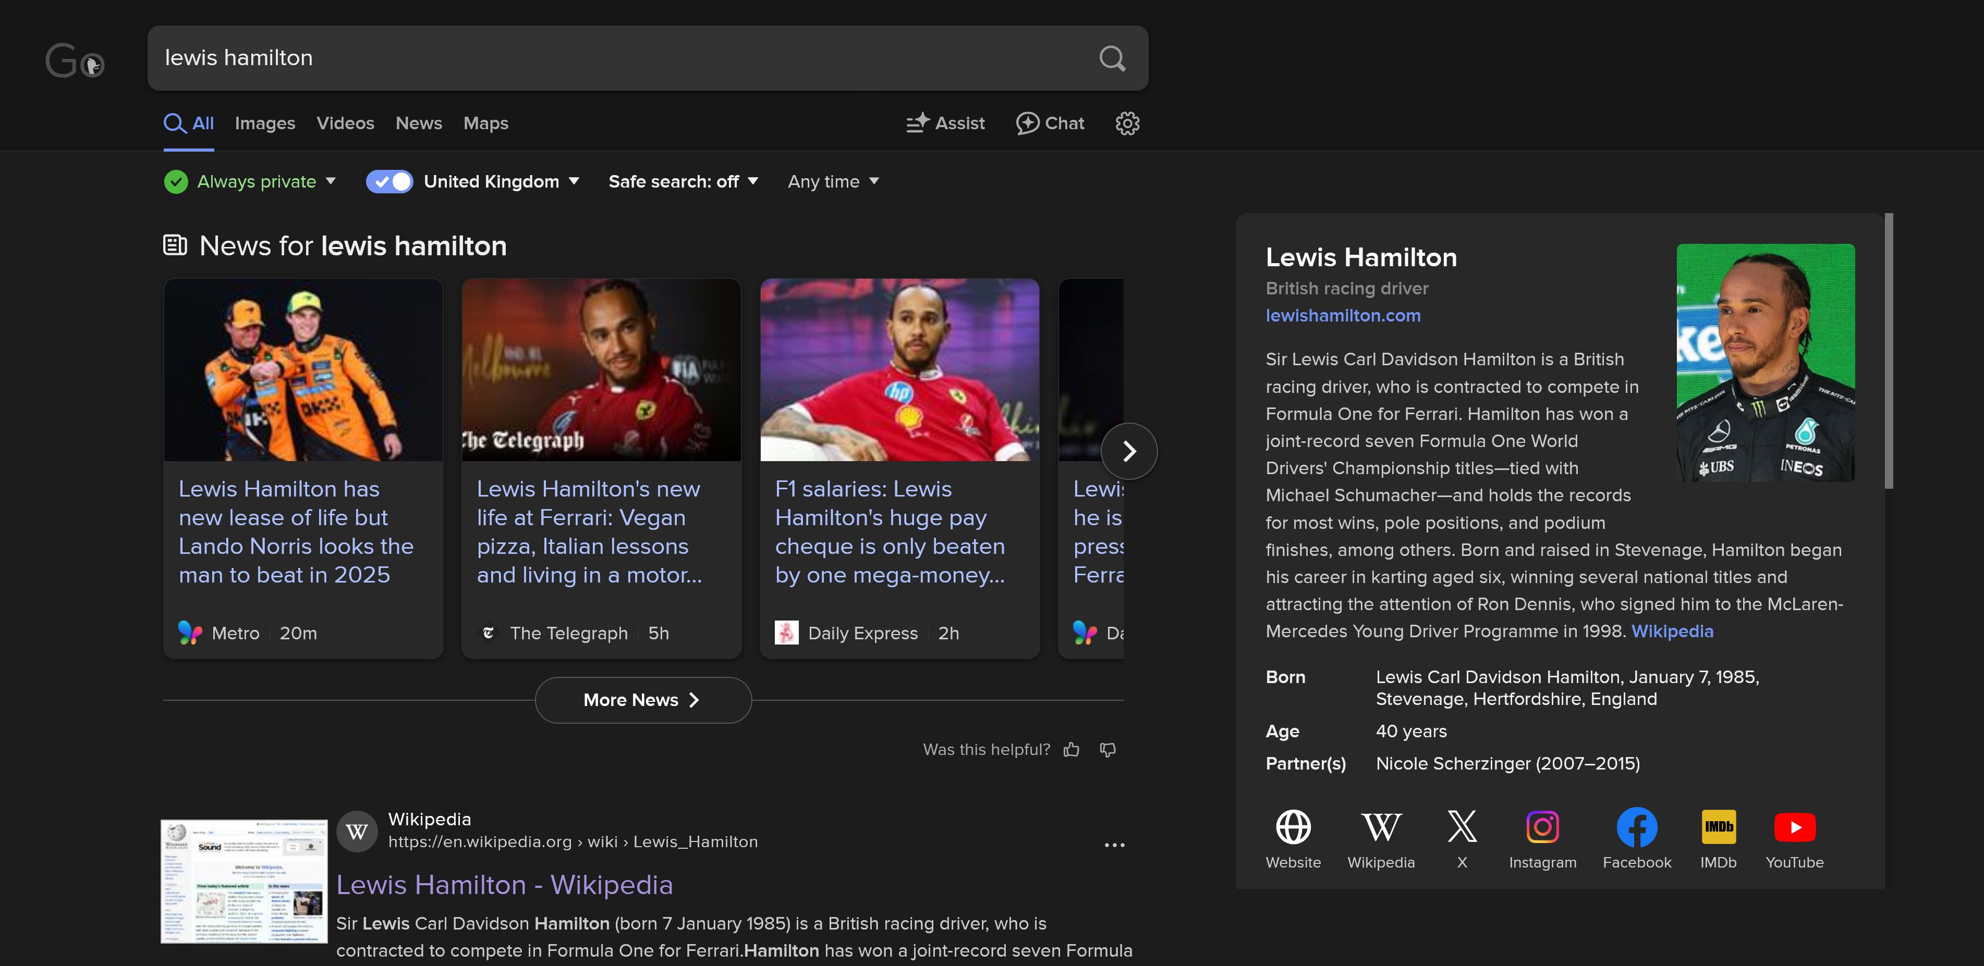The image size is (1984, 966).
Task: Open the three-dot menu for Wikipedia result
Action: point(1114,845)
